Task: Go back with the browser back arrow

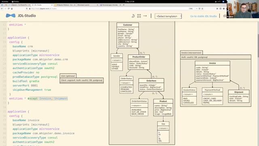Action: click(2, 9)
